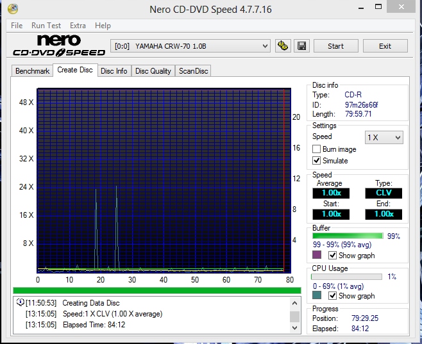Click the Exit button
The width and height of the screenshot is (422, 344).
(x=385, y=46)
